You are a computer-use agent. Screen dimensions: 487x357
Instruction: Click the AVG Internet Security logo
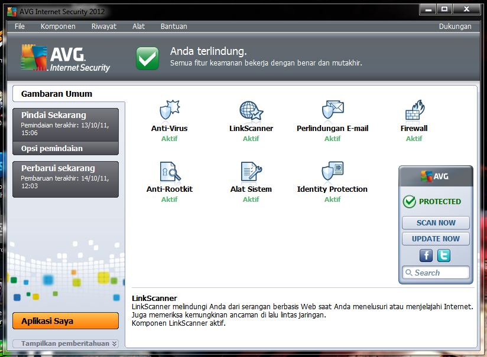click(66, 58)
